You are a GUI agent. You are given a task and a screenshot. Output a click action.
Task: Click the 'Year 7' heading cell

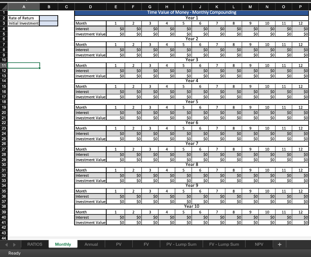click(192, 144)
